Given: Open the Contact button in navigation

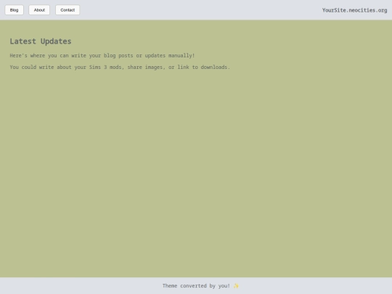Looking at the screenshot, I should click(x=68, y=10).
